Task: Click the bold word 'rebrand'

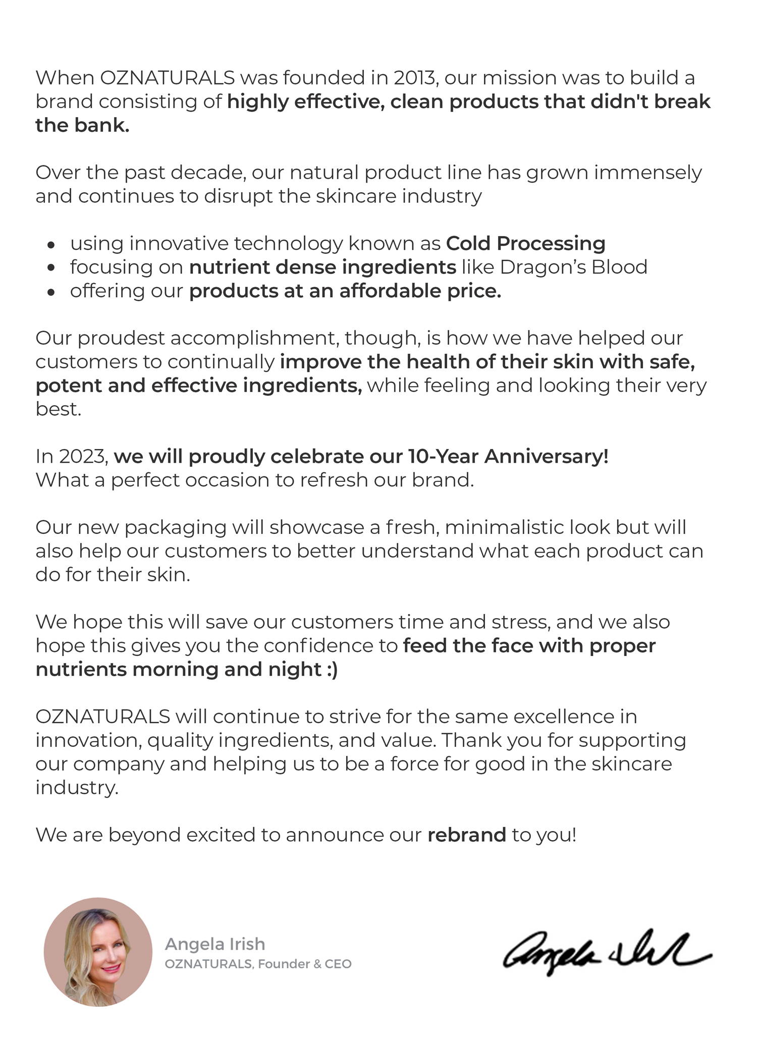Action: point(467,835)
